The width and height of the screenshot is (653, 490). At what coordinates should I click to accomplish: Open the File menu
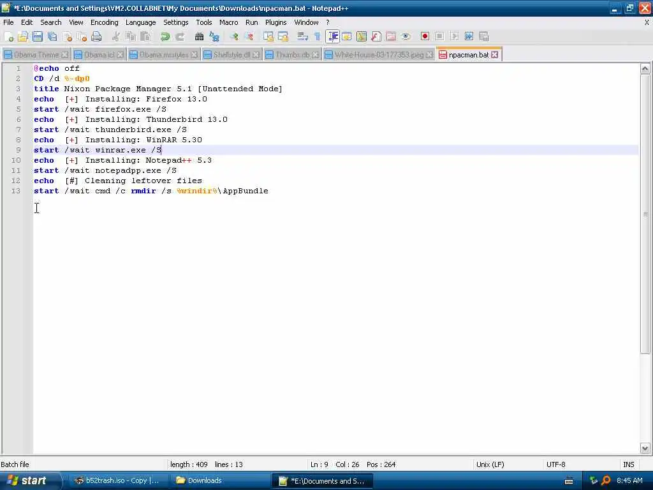[x=8, y=22]
